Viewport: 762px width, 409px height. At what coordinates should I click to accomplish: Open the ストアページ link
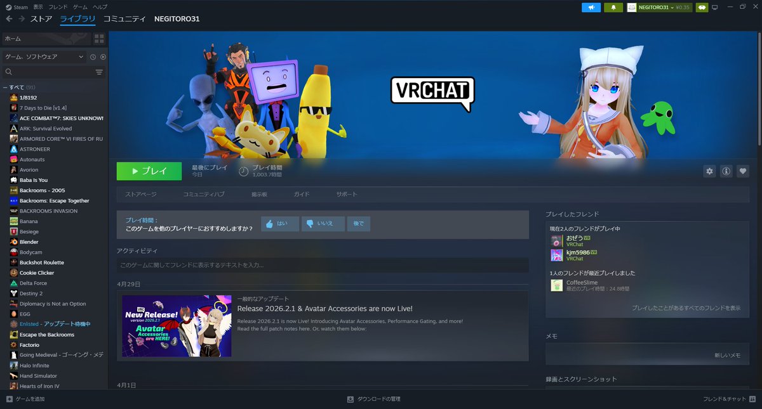(x=141, y=194)
